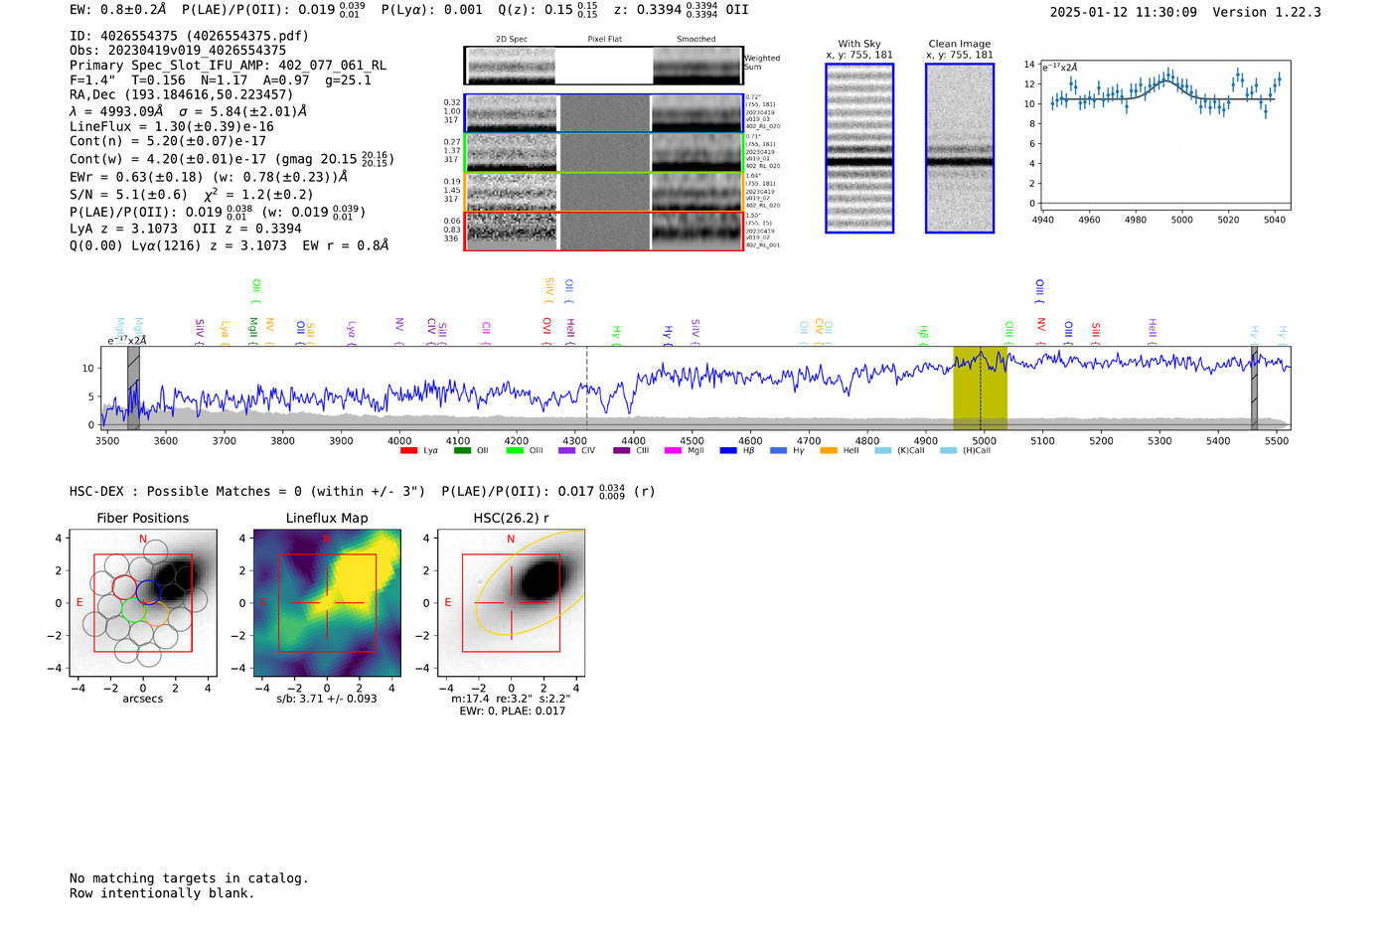The height and width of the screenshot is (947, 1391).
Task: Click the emission line fit plot
Action: pos(1165,136)
